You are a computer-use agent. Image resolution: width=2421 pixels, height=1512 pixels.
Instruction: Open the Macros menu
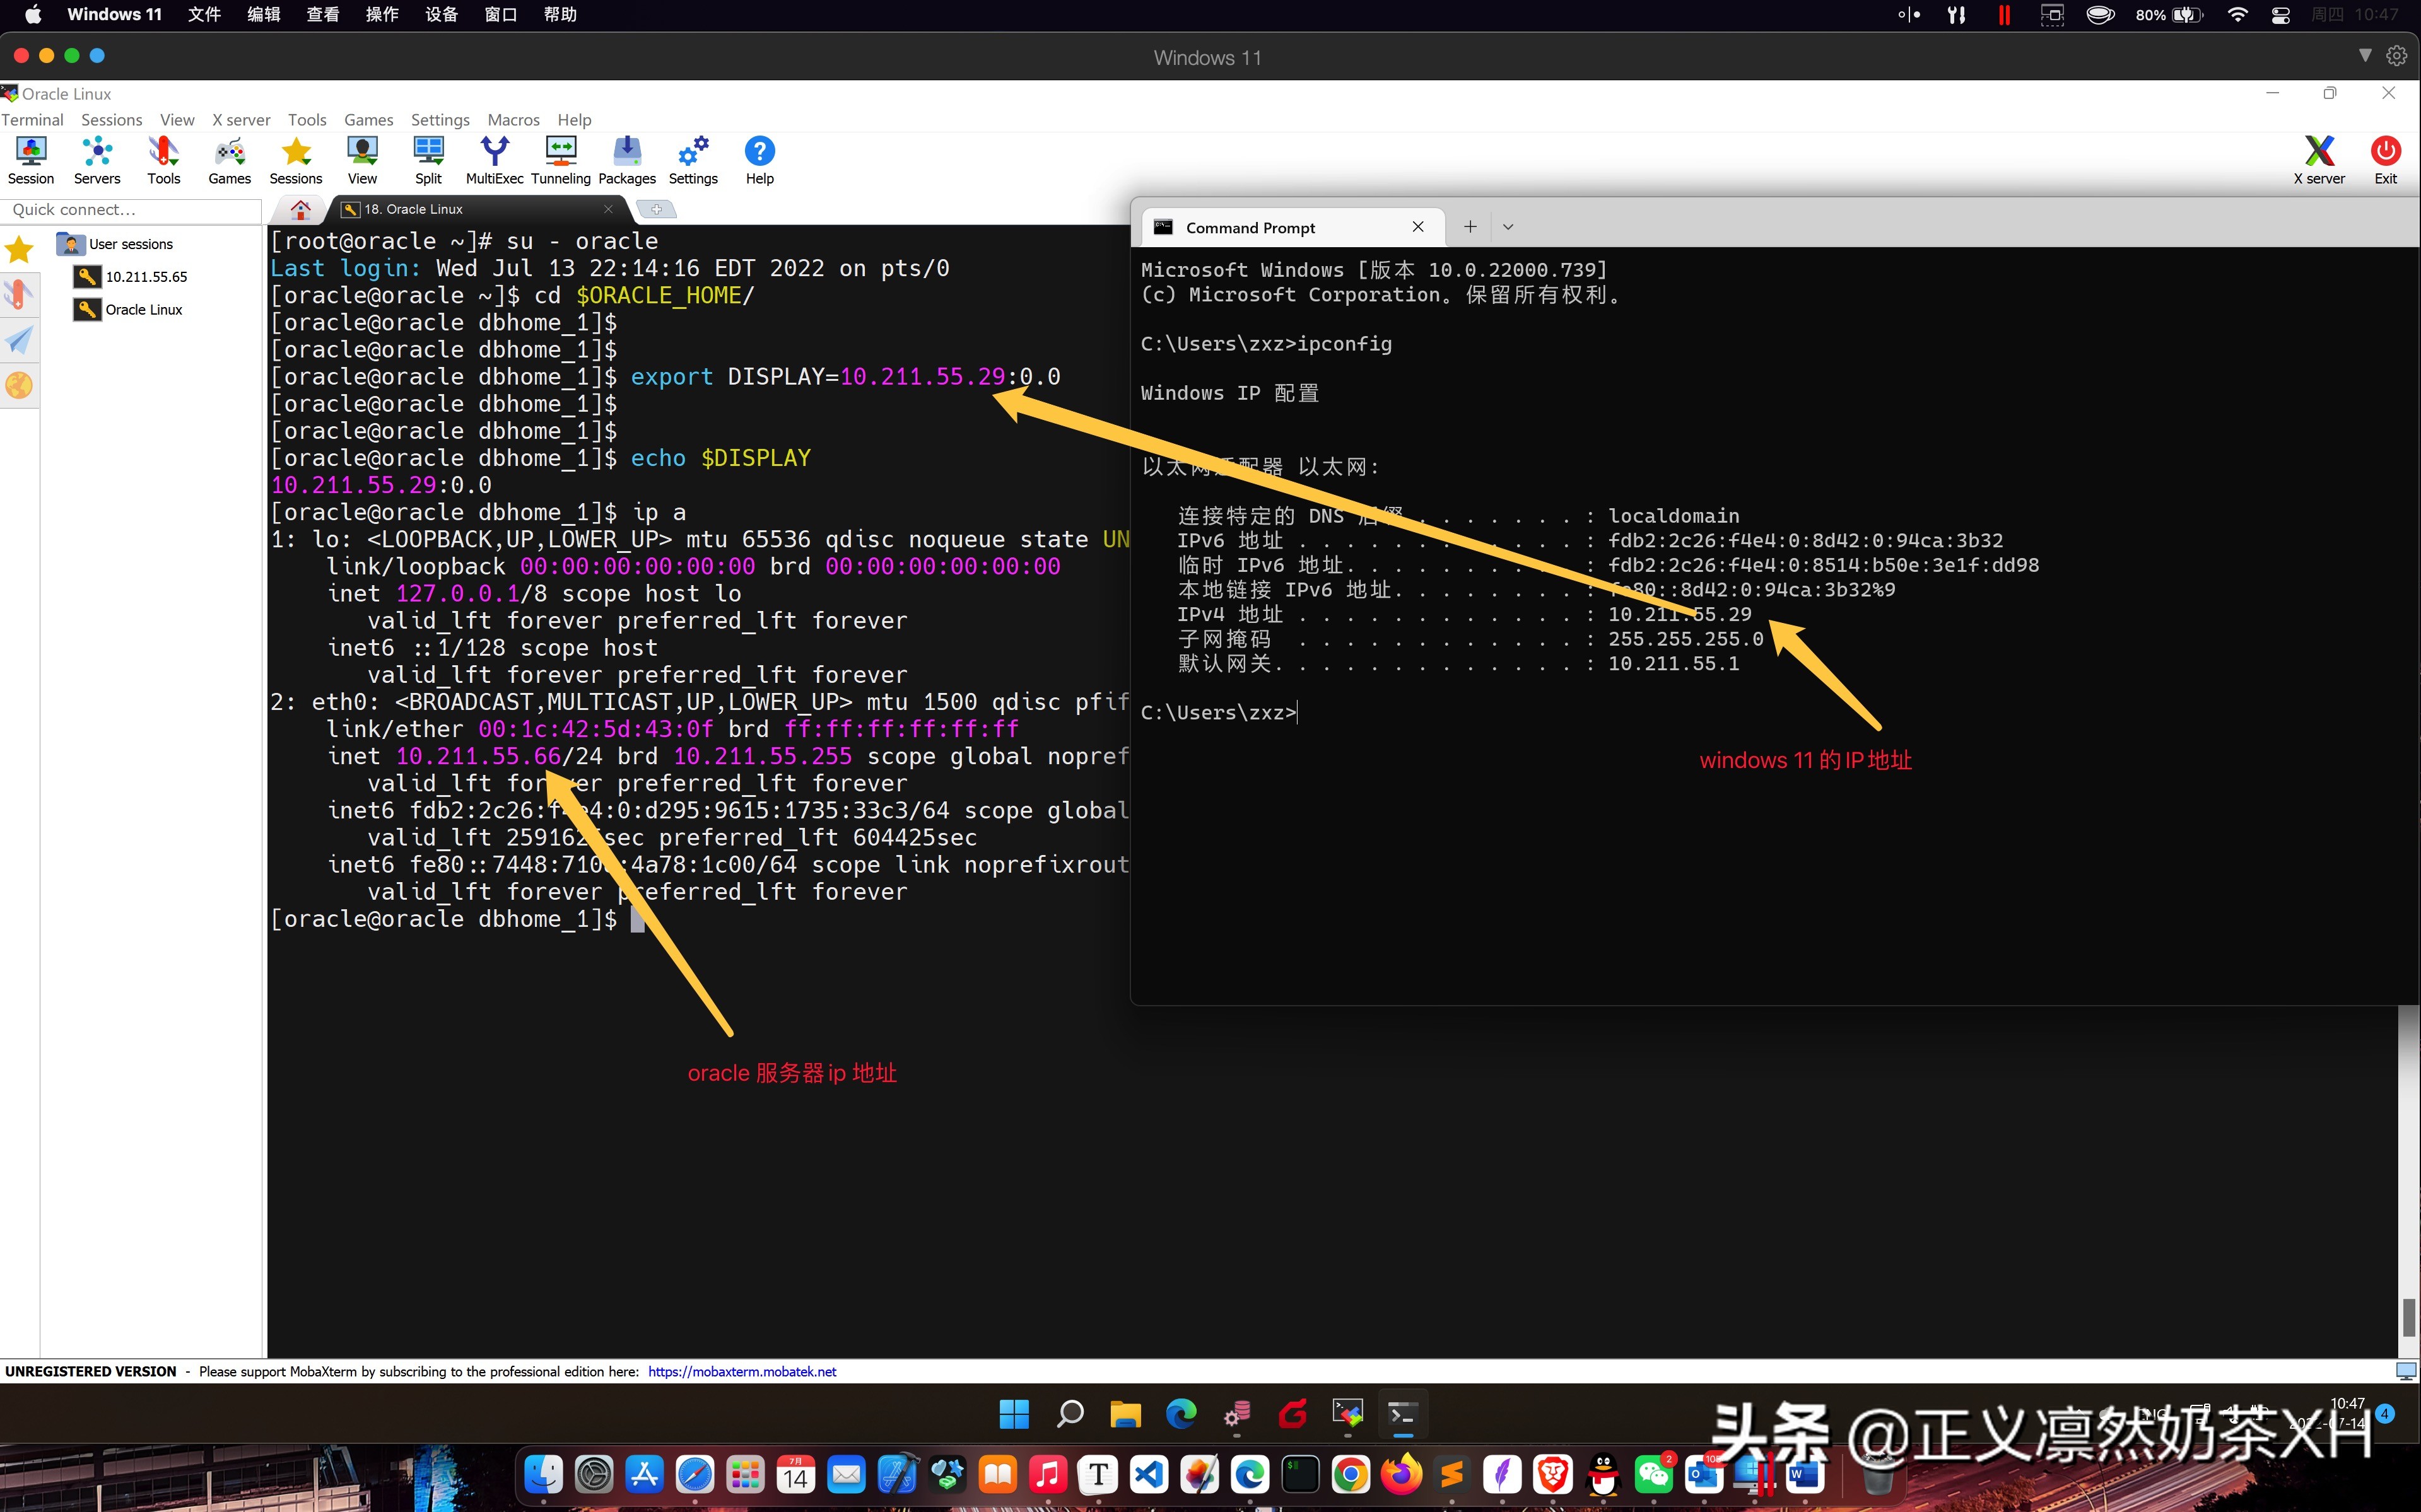coord(513,119)
